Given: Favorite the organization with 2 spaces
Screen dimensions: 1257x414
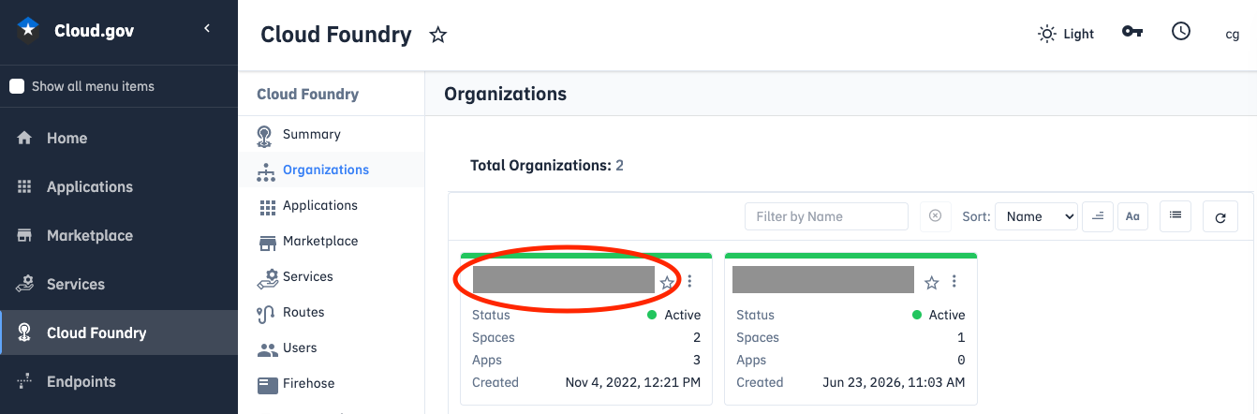Looking at the screenshot, I should [x=667, y=282].
